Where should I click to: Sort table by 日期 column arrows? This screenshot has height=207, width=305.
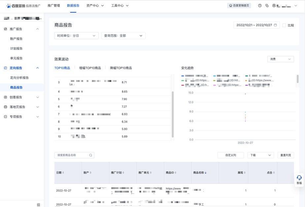point(63,173)
